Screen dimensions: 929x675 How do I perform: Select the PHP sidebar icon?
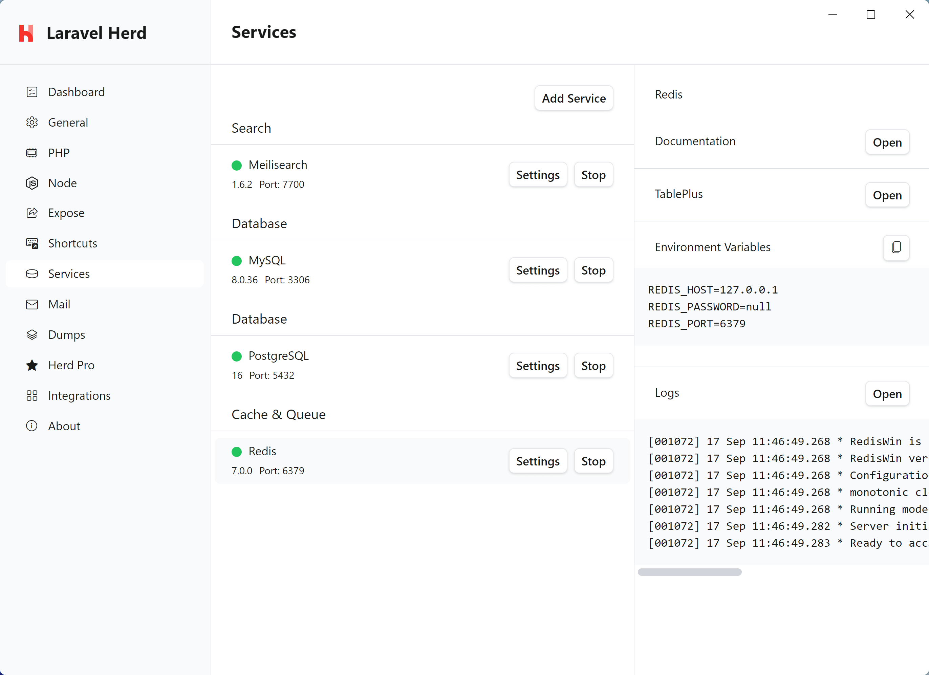click(x=32, y=152)
